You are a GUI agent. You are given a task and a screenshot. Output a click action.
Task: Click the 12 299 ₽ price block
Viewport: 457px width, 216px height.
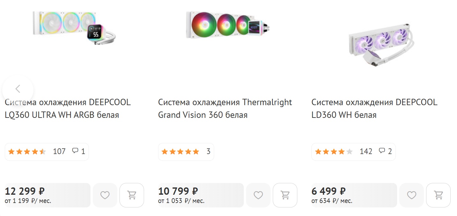[x=47, y=195]
